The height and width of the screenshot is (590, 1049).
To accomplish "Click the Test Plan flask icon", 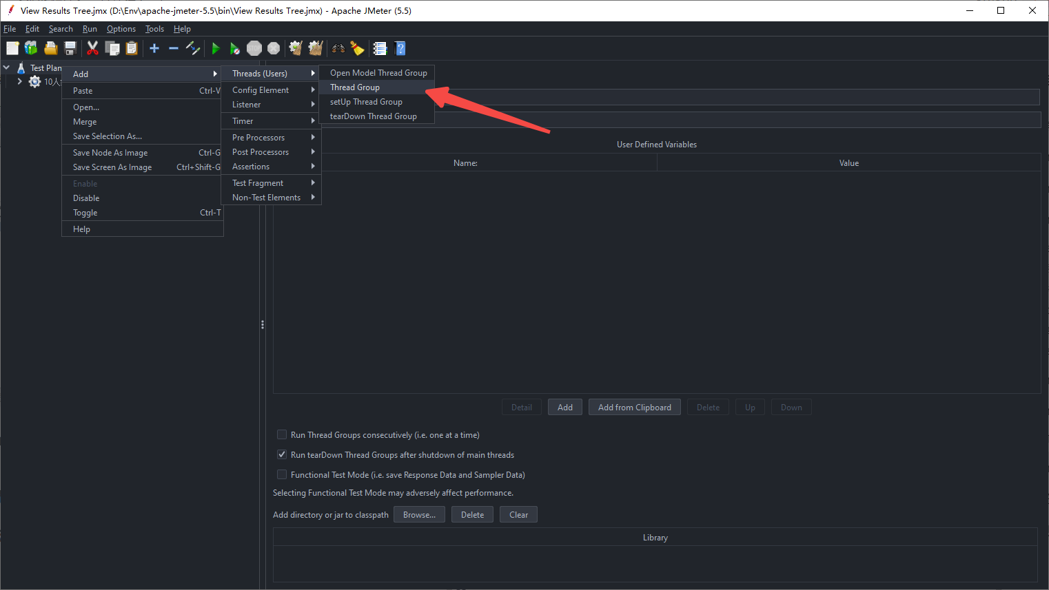I will click(21, 67).
